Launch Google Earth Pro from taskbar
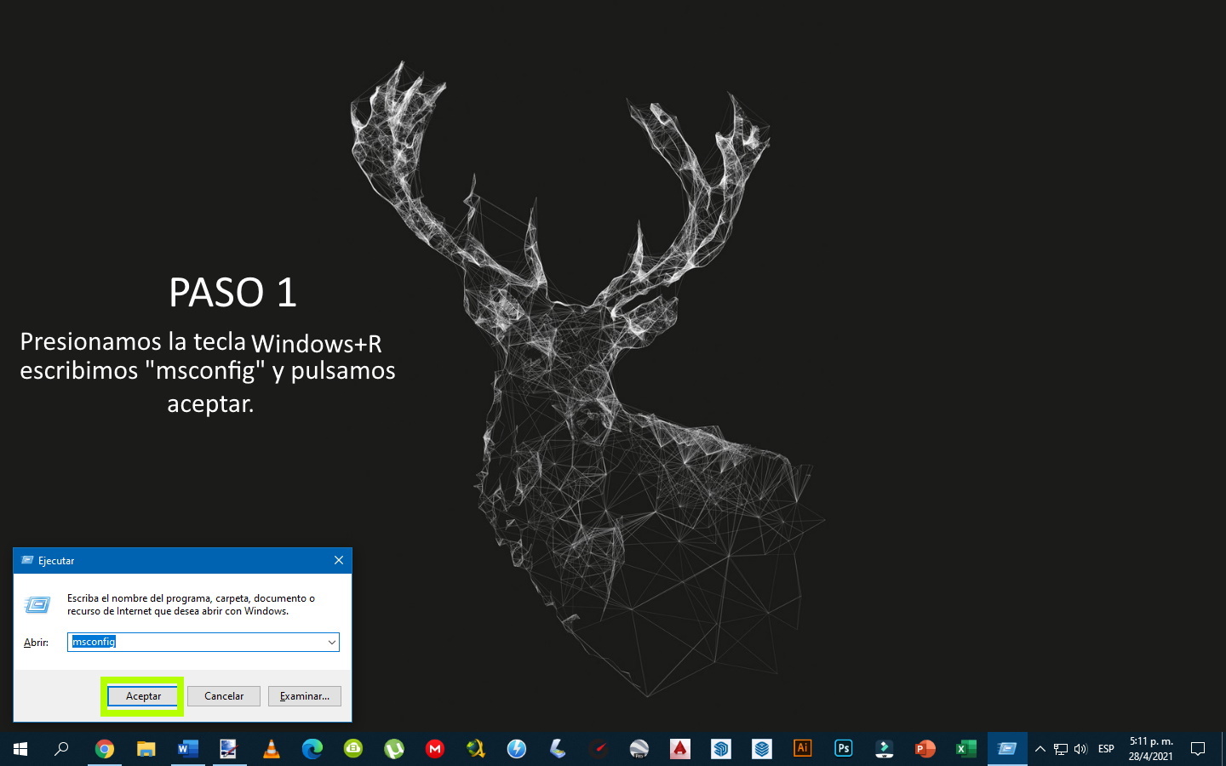This screenshot has width=1226, height=766. click(639, 749)
